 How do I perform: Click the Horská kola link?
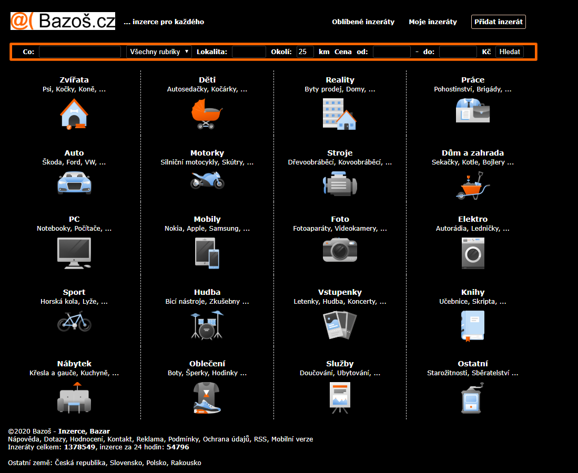pos(59,301)
